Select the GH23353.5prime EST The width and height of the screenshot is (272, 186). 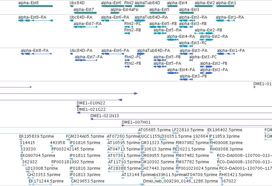30,178
